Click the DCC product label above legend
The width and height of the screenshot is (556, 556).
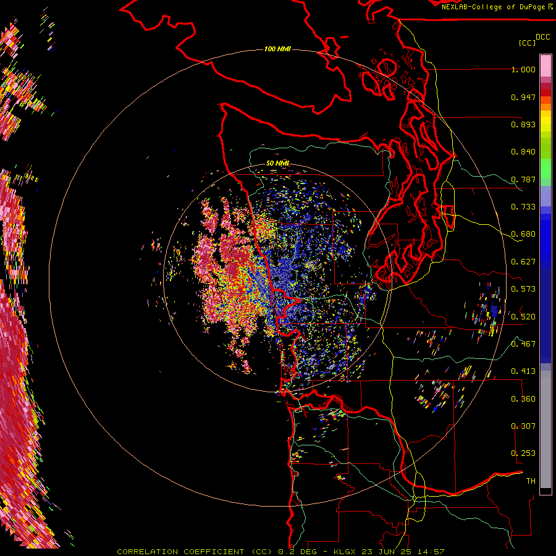point(542,37)
